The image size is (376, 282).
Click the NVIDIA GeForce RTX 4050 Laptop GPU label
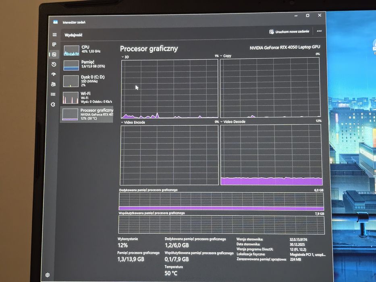pos(285,48)
